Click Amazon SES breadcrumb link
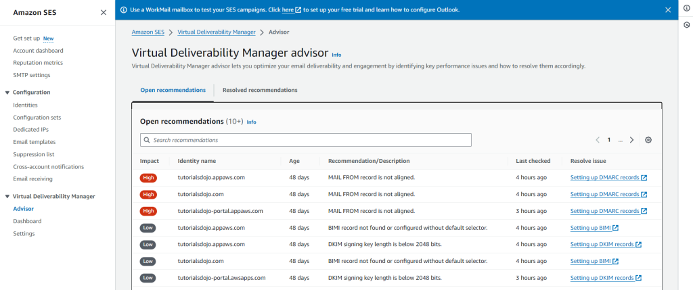The image size is (693, 290). click(148, 32)
